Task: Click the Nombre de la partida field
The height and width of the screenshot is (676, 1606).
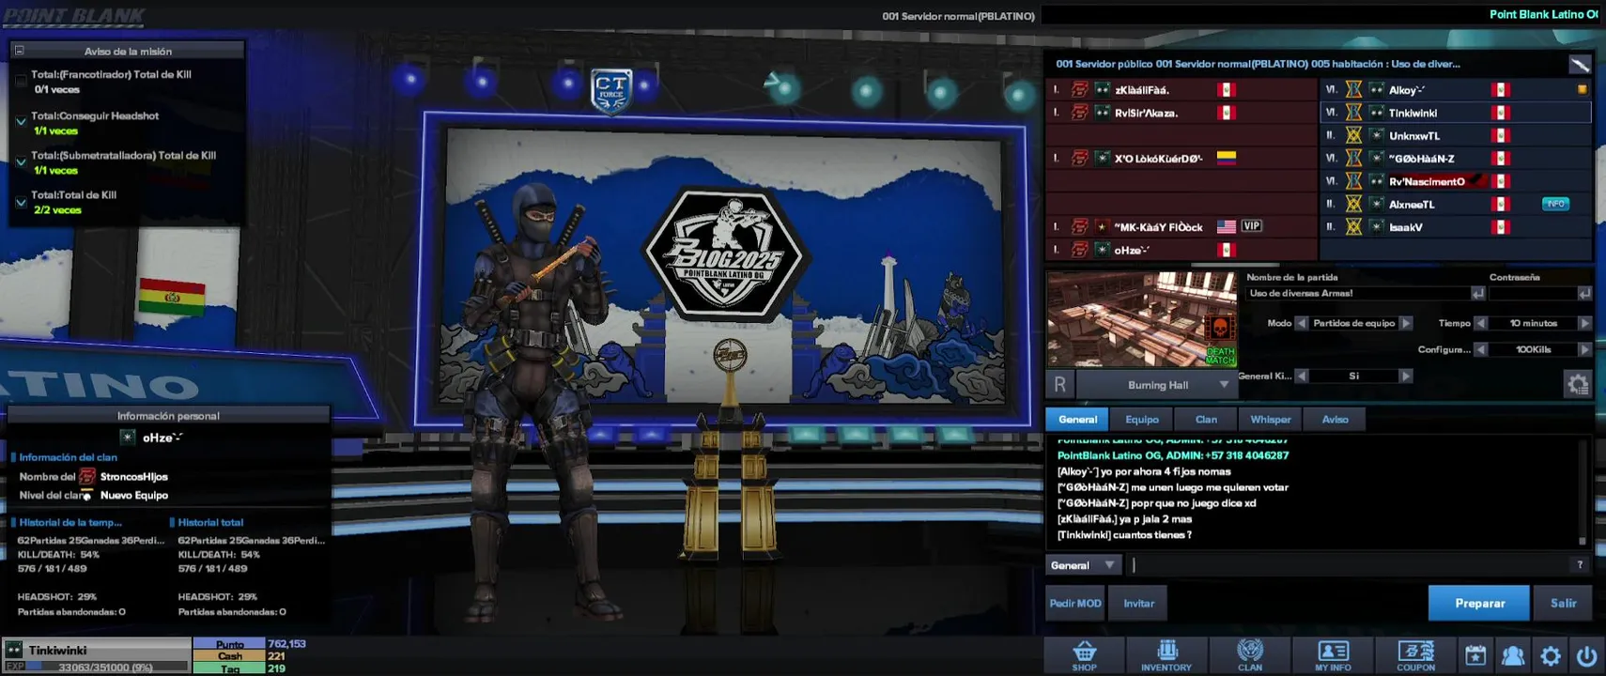Action: coord(1358,294)
